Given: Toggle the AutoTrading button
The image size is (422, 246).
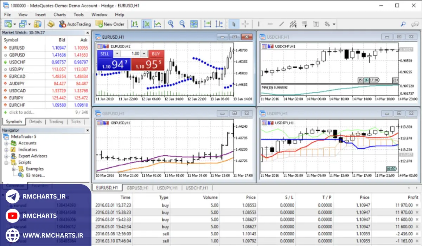Looking at the screenshot, I should 75,24.
